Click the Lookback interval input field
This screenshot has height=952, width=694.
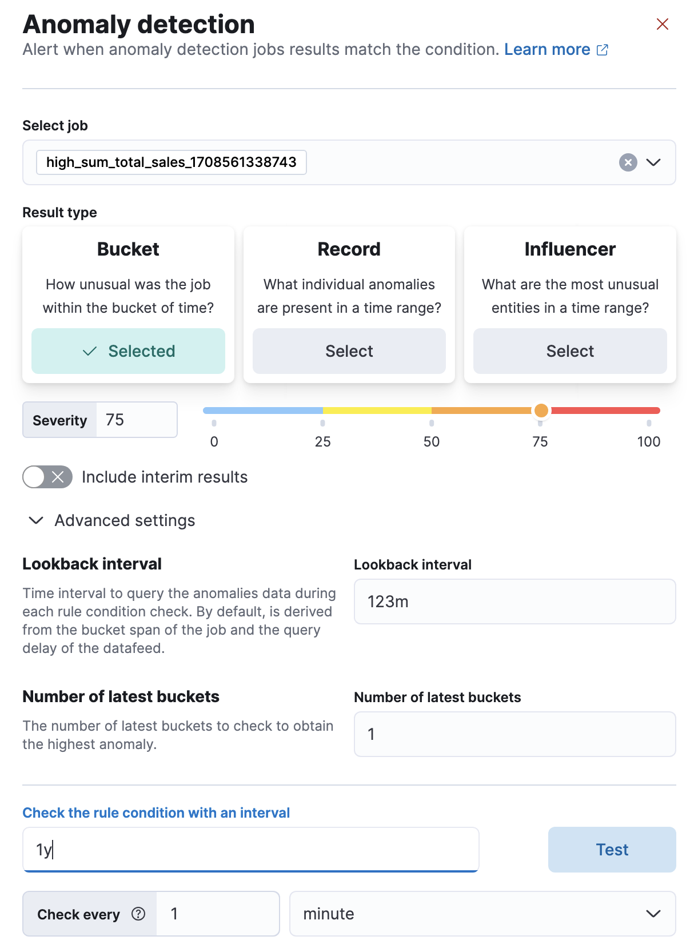(514, 602)
